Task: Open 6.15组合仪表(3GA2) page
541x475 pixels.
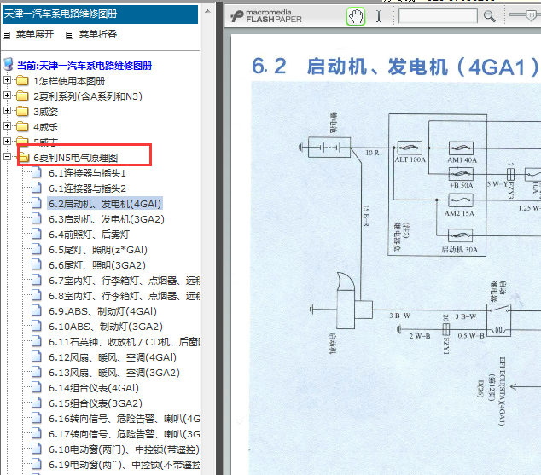Action: click(96, 403)
